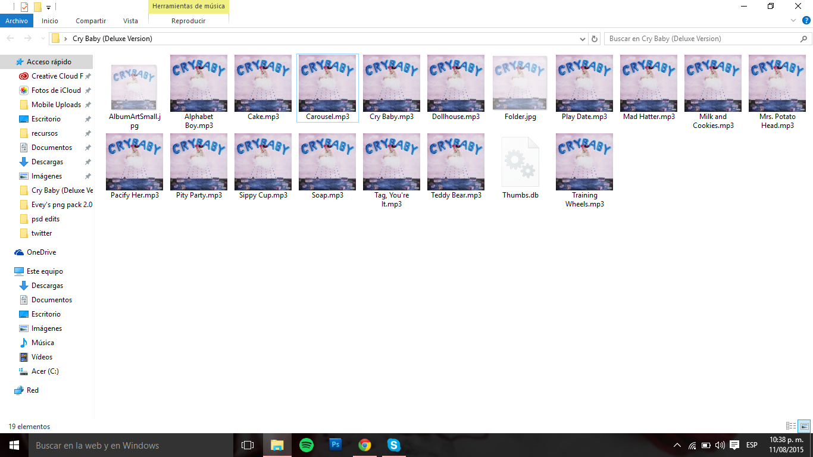Select the Folder.jpg image
Screen dimensions: 813x457
(x=520, y=88)
